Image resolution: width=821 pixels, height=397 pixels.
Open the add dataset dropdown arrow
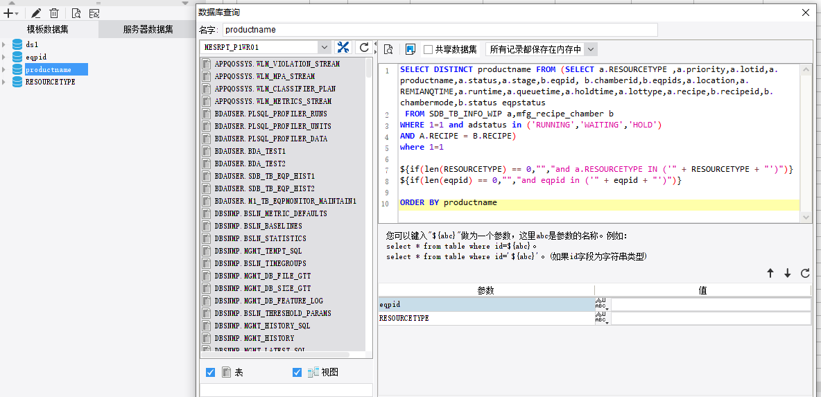click(x=17, y=14)
